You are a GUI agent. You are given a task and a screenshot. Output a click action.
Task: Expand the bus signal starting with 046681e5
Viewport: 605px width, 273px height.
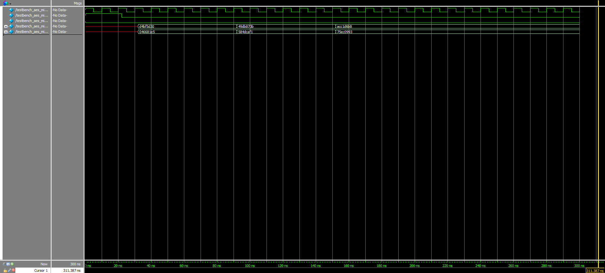[6, 32]
